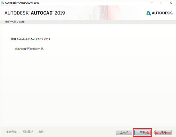Image resolution: width=176 pixels, height=137 pixels.
Task: Click the 卸载 (Uninstall) button
Action: tap(142, 132)
